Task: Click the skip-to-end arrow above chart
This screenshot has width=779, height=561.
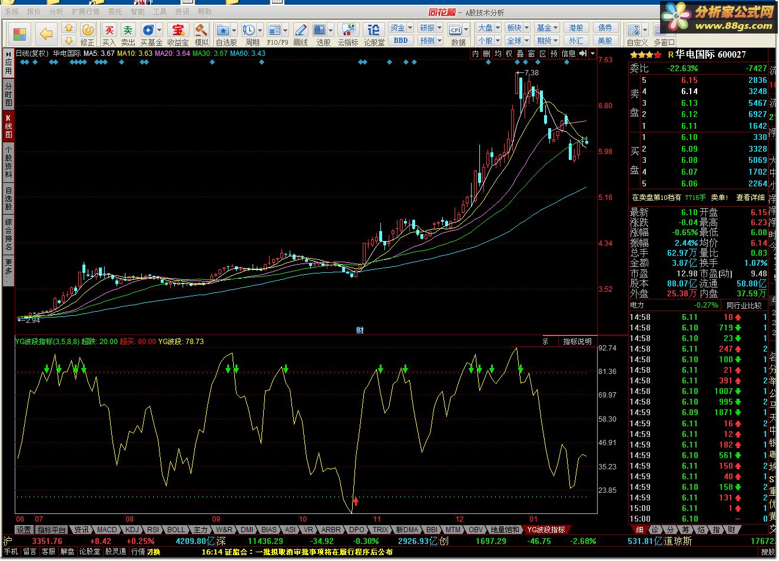Action: 582,54
